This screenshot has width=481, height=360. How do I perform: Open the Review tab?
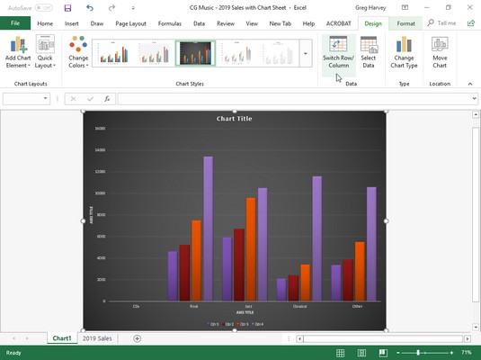(x=226, y=23)
